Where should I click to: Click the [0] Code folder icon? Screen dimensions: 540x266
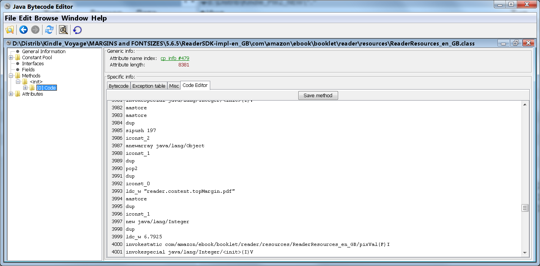pyautogui.click(x=32, y=88)
